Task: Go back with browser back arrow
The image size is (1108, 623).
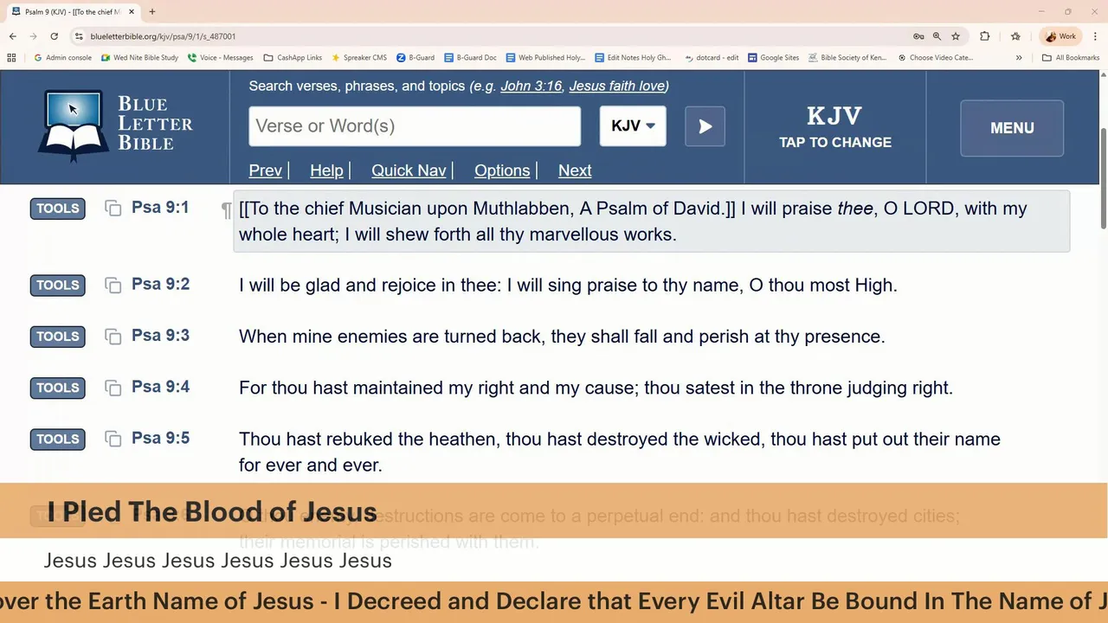Action: [12, 36]
